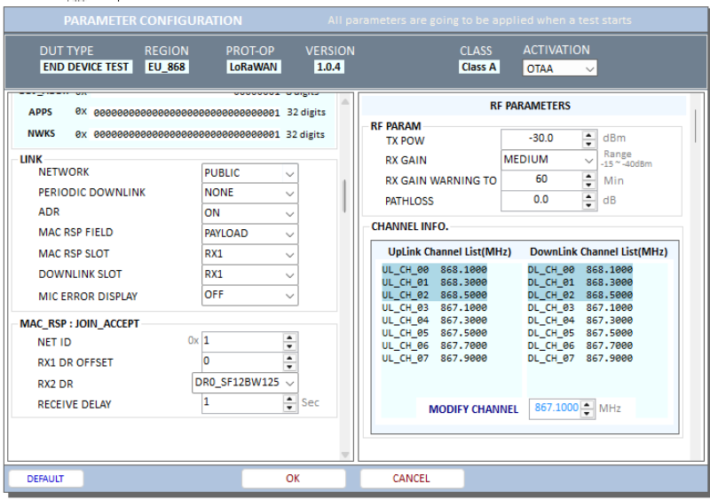
Task: Decrease RX1 DR OFFSET value
Action: [289, 366]
